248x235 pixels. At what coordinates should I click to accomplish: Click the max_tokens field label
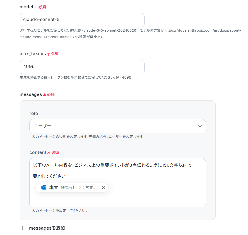click(33, 54)
